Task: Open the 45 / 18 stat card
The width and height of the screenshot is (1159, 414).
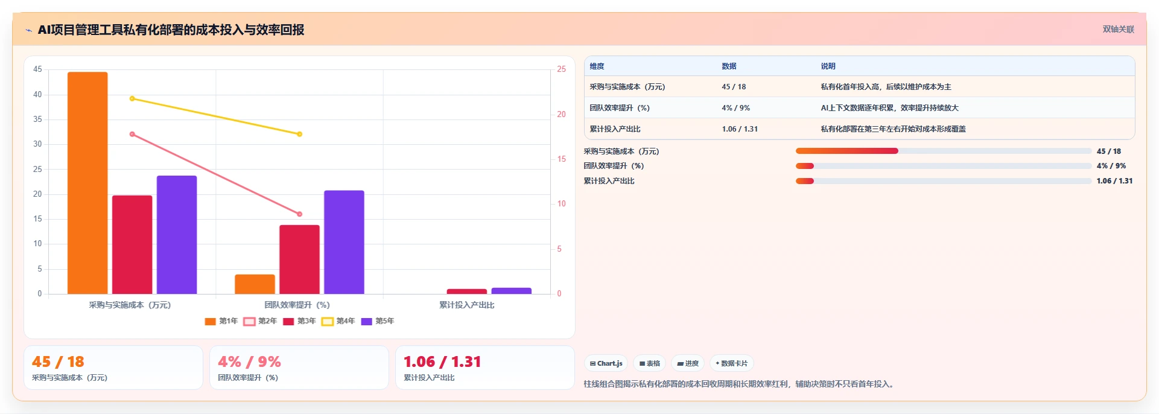Action: 113,368
